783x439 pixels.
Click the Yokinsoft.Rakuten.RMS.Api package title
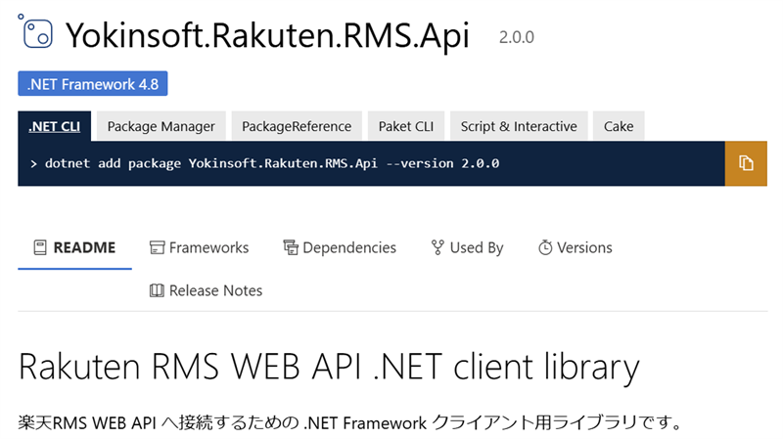pos(267,36)
